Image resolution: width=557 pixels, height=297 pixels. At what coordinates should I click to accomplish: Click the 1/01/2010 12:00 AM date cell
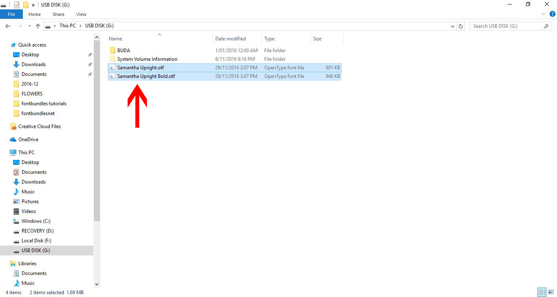click(237, 51)
